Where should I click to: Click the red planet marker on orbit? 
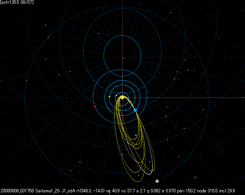[95, 106]
